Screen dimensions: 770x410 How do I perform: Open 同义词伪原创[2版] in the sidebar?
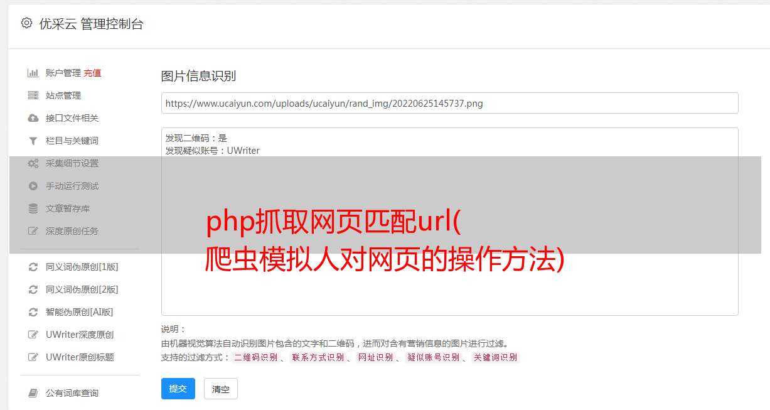point(82,289)
